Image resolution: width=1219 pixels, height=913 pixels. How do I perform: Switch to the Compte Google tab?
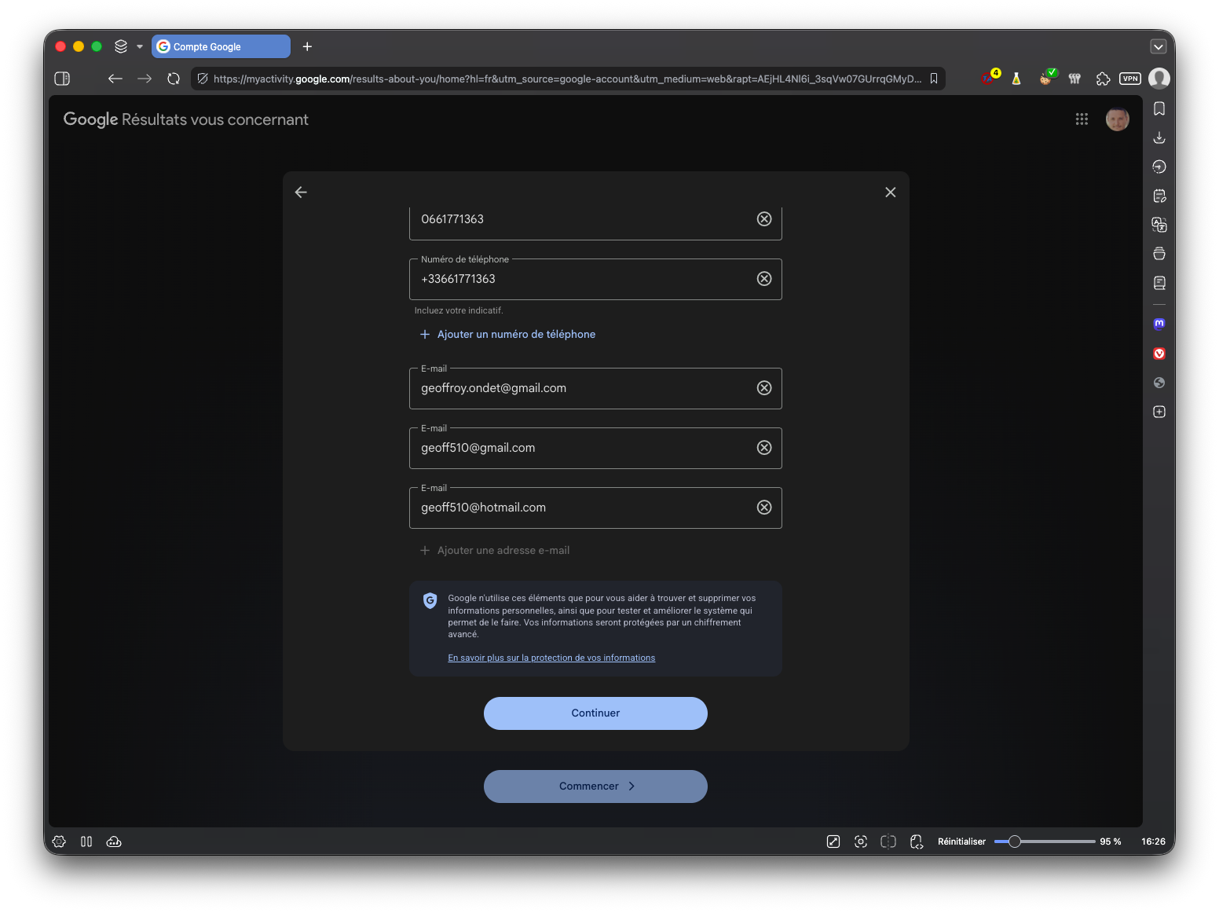pos(221,46)
